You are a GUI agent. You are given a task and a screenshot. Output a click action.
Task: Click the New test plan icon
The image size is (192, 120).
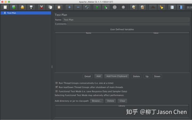pos(5,7)
